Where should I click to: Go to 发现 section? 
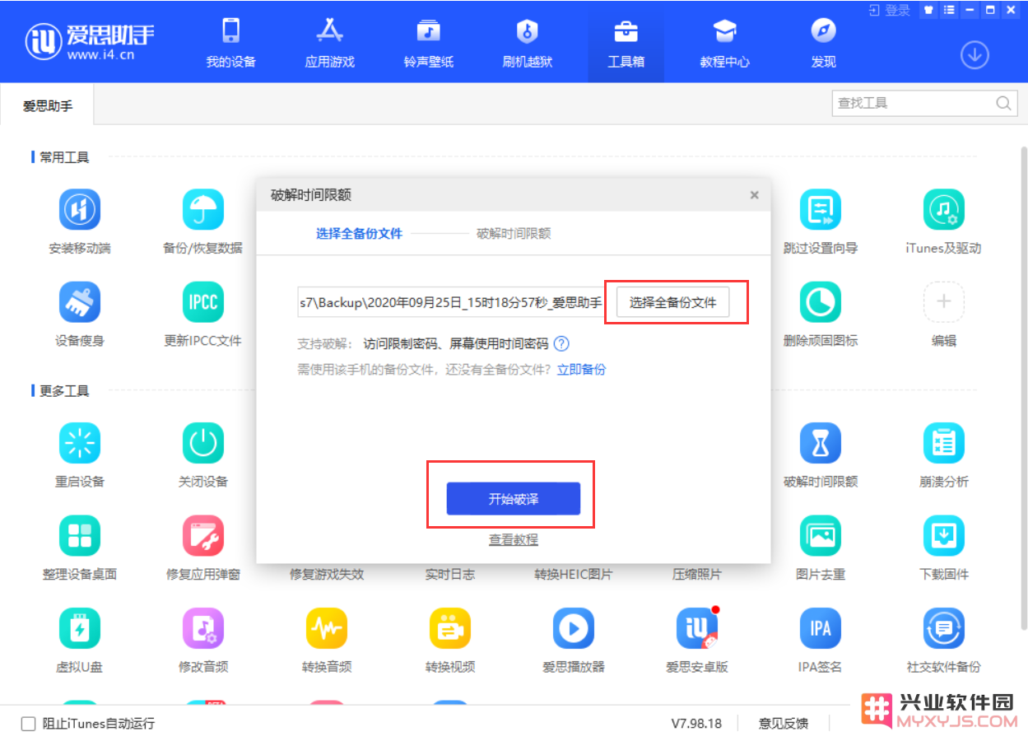(823, 44)
